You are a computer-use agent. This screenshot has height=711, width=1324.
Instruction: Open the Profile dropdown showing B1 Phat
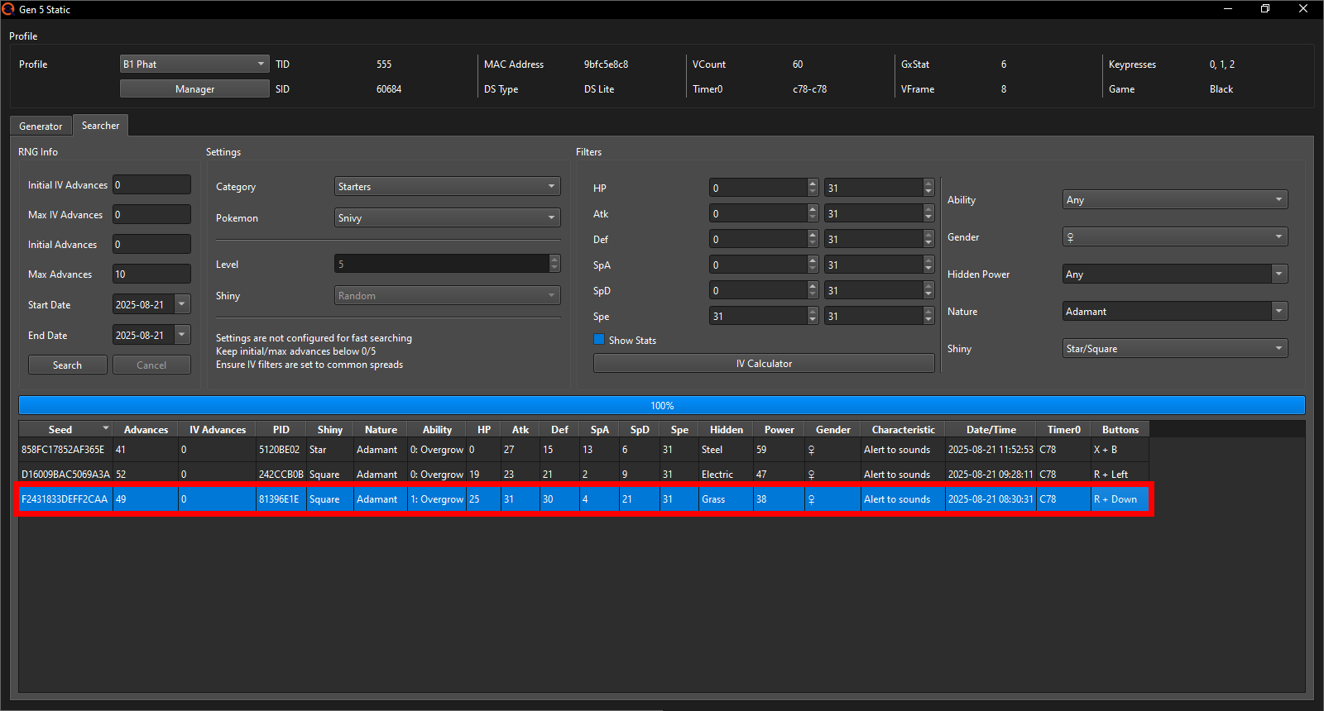[x=194, y=64]
